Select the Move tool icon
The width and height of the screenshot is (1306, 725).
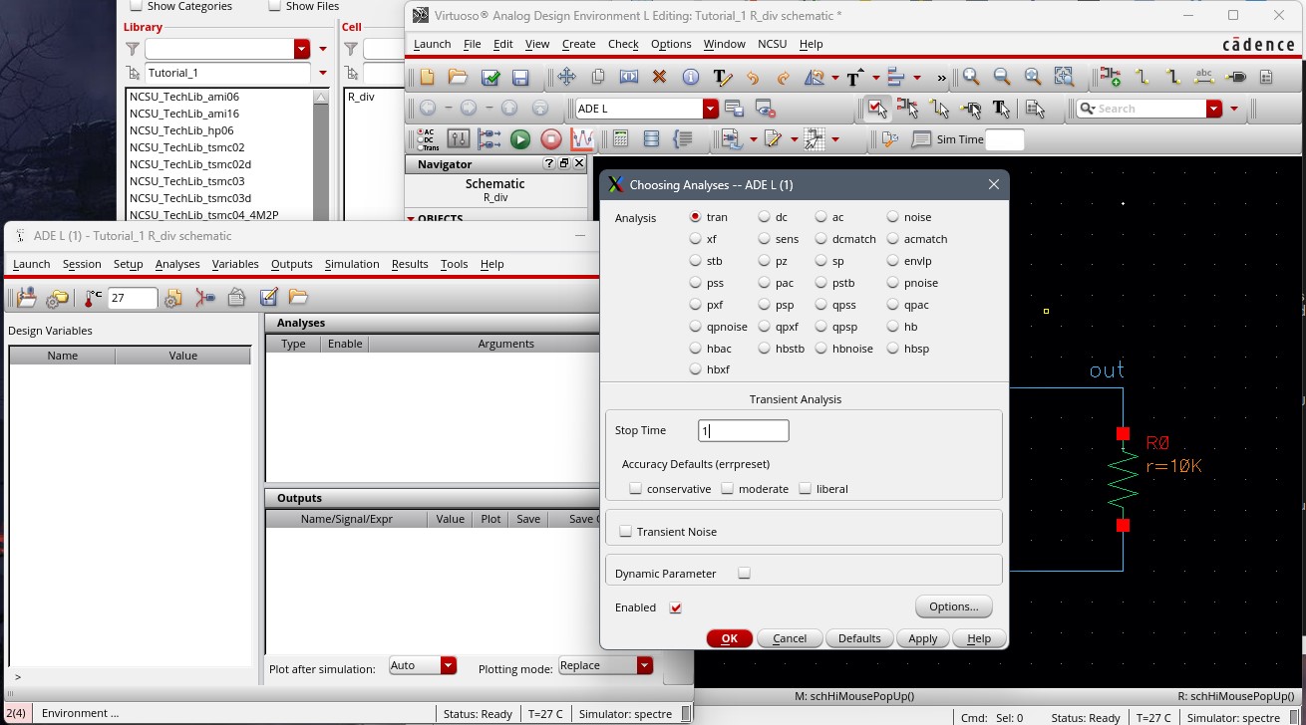click(566, 77)
